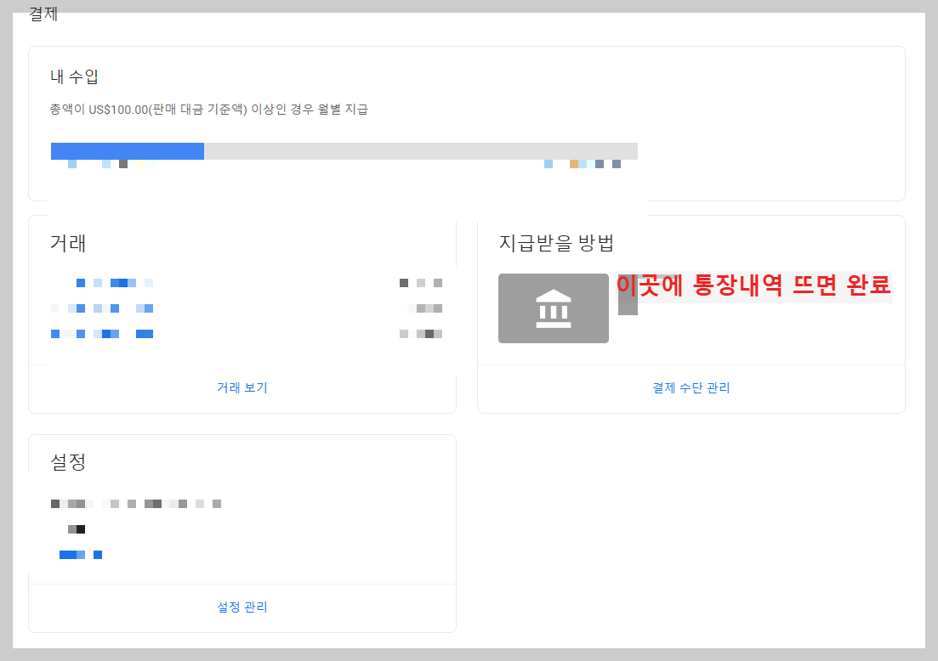
Task: Select the first colored marker below the progress bar
Action: [72, 164]
